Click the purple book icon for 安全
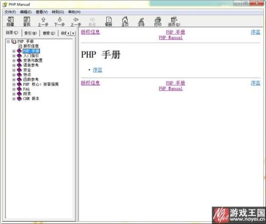The image size is (266, 224). pos(19,70)
